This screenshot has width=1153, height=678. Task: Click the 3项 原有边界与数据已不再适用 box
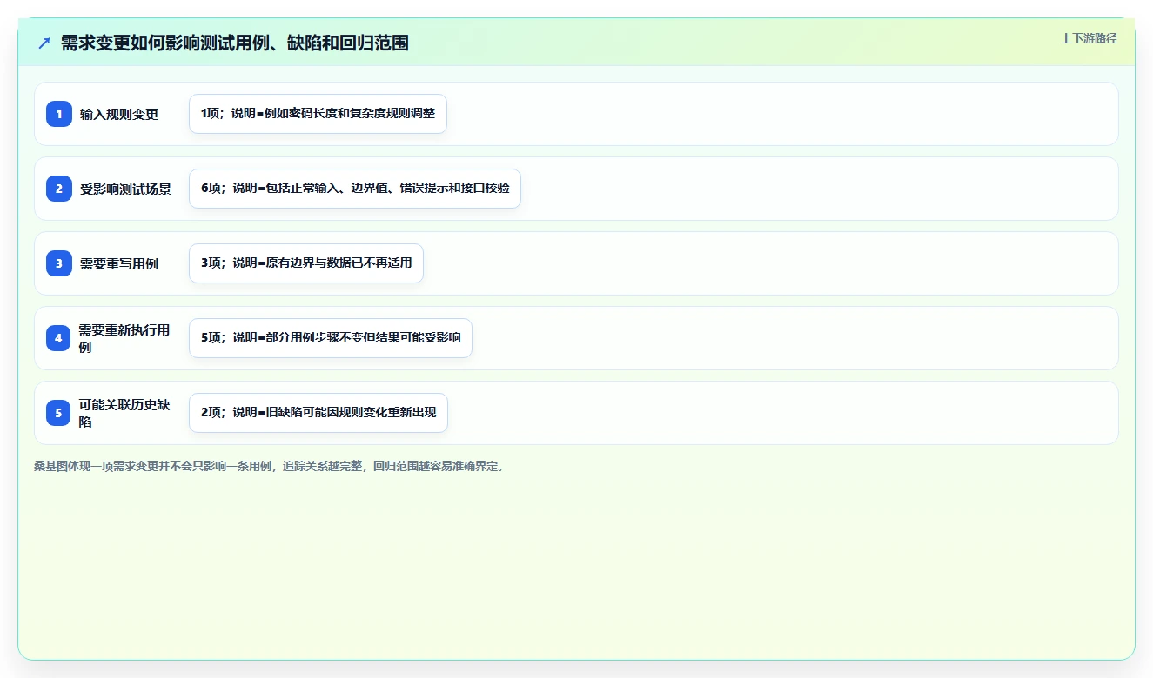coord(306,263)
